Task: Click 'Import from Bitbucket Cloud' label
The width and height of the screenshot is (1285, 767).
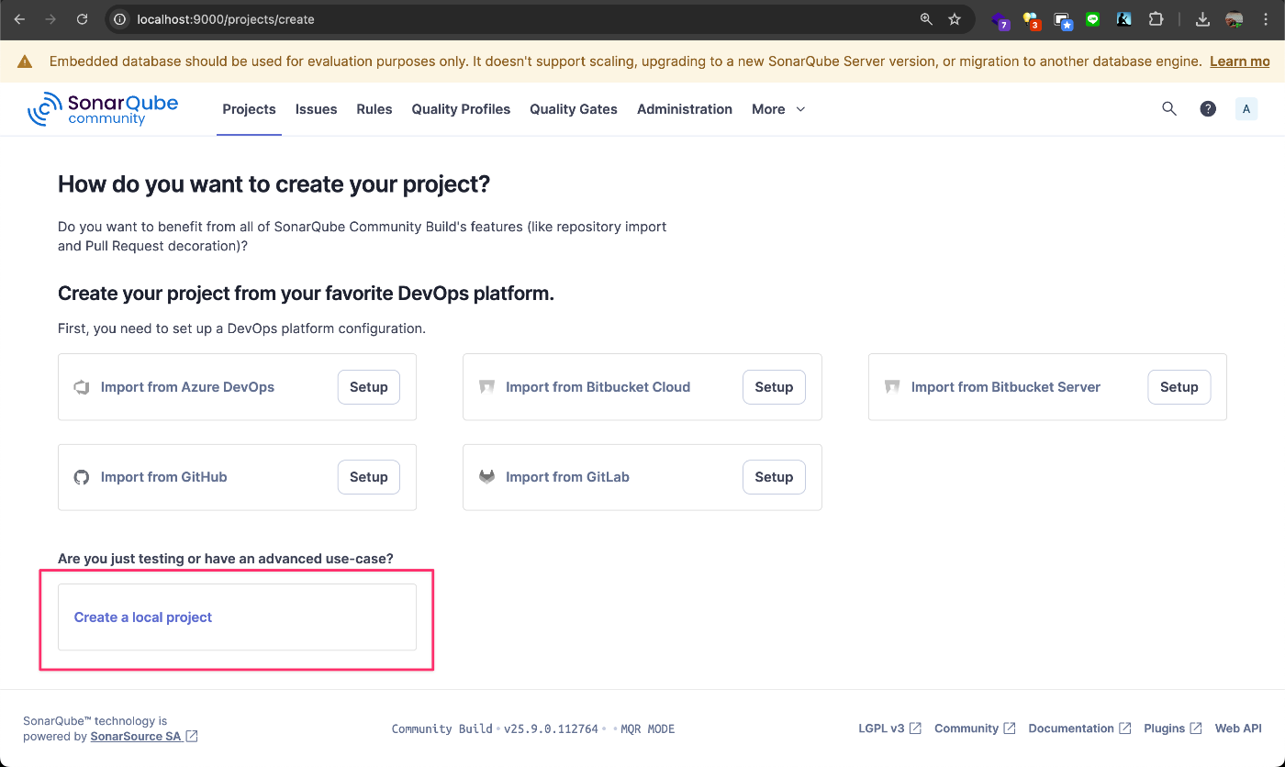Action: pyautogui.click(x=598, y=387)
